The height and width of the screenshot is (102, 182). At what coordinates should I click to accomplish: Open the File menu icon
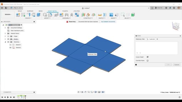click(x=6, y=8)
